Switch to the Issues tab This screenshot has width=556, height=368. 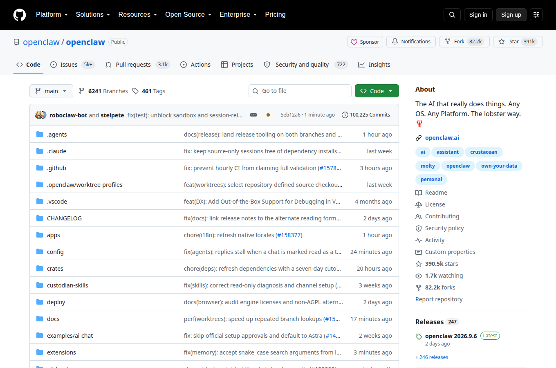(x=72, y=65)
